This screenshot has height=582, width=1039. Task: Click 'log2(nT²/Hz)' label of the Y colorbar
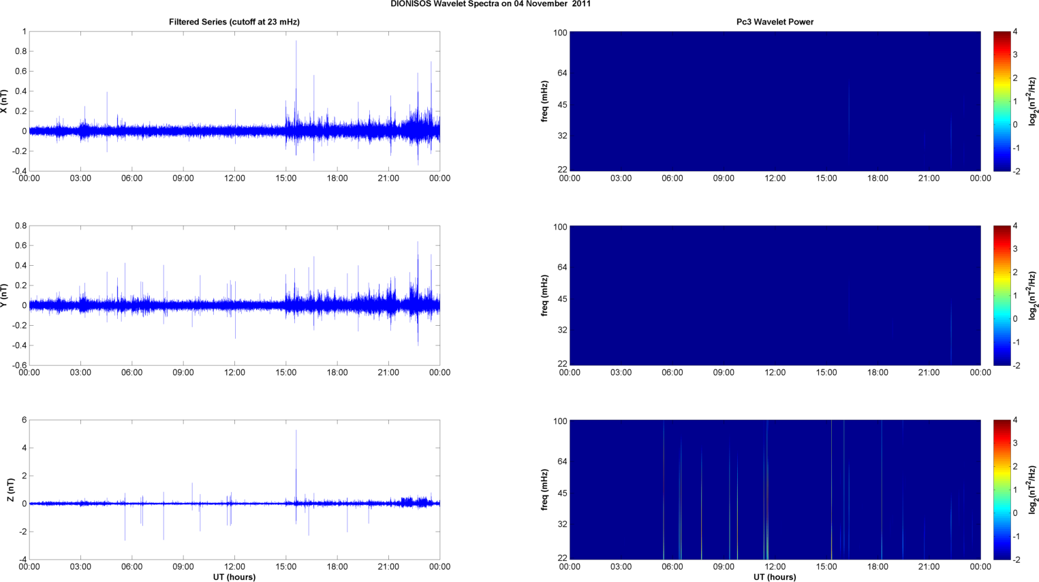1033,296
